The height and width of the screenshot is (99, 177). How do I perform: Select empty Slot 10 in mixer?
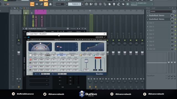click(152, 49)
